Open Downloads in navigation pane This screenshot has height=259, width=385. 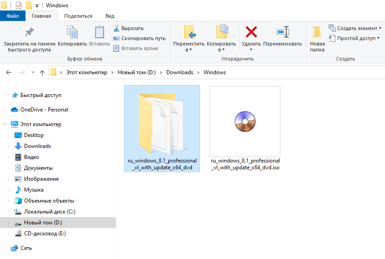click(37, 146)
